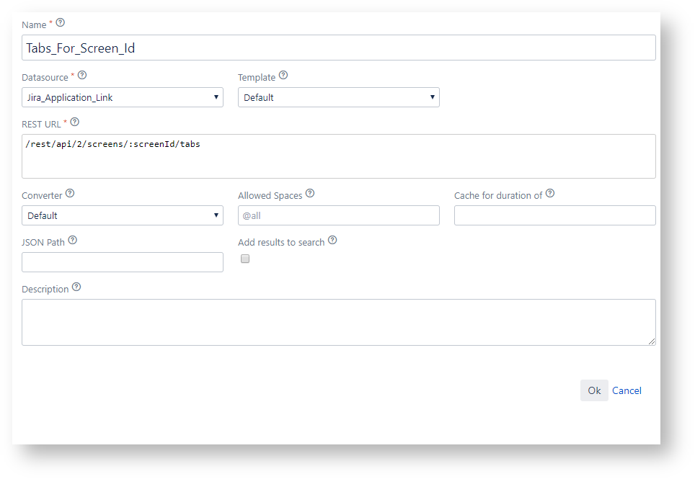695x479 pixels.
Task: Open help for Cache for duration of
Action: click(550, 192)
